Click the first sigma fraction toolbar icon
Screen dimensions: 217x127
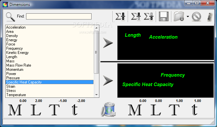pos(120,17)
